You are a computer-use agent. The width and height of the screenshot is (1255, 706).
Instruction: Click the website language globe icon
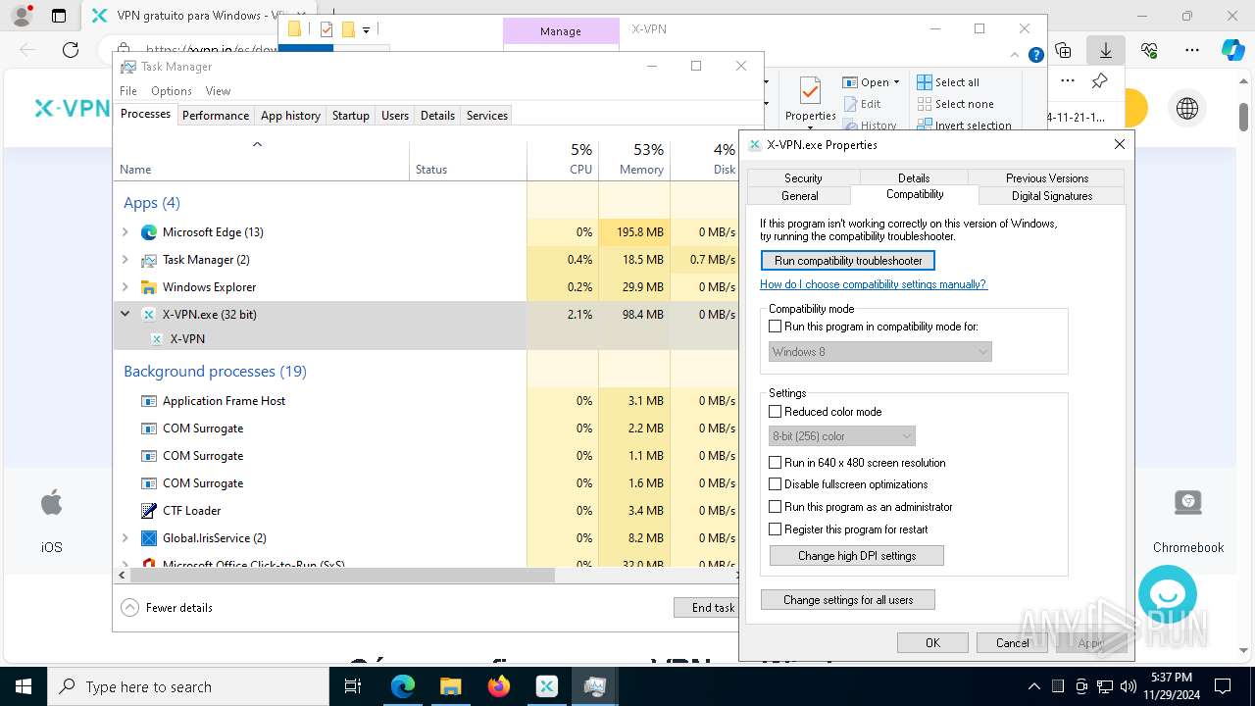coord(1187,109)
